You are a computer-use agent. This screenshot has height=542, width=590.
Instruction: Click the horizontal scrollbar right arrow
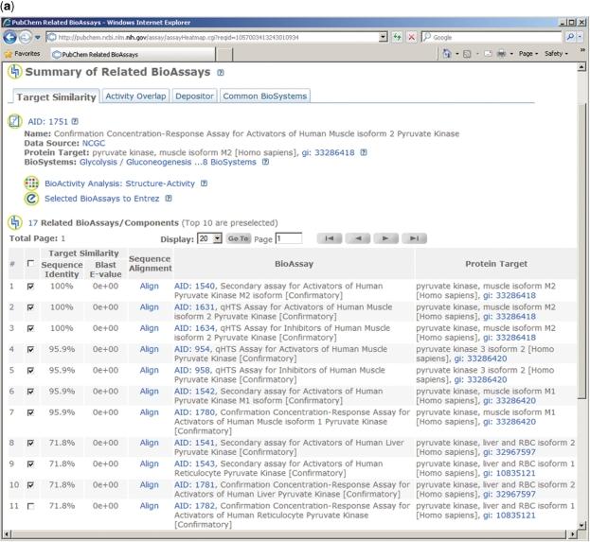tap(573, 533)
